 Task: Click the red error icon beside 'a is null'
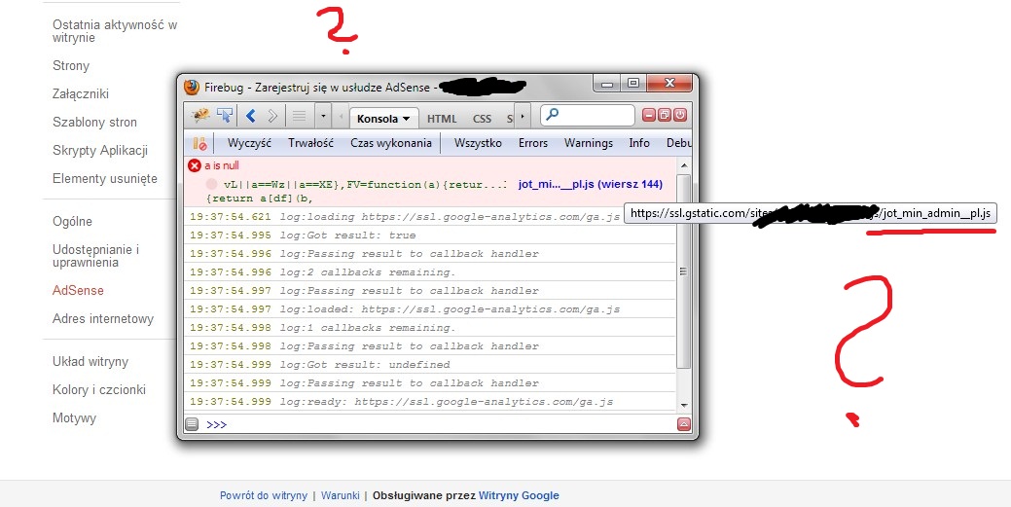pos(194,165)
